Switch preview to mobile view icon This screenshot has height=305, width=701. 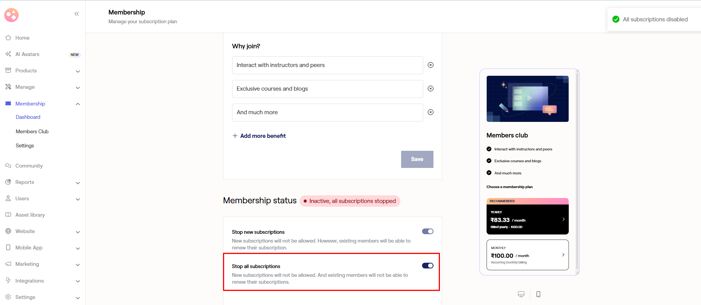click(538, 294)
